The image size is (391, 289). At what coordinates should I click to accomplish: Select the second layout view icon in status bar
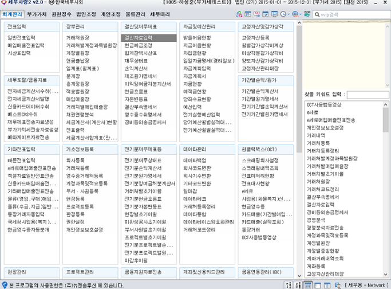point(318,285)
